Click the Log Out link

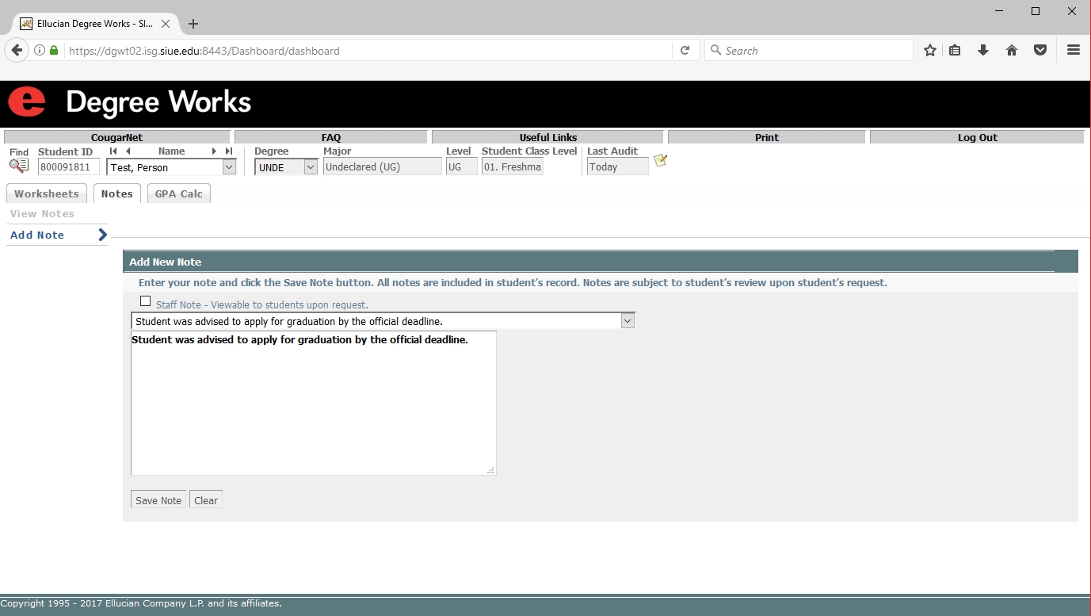977,137
